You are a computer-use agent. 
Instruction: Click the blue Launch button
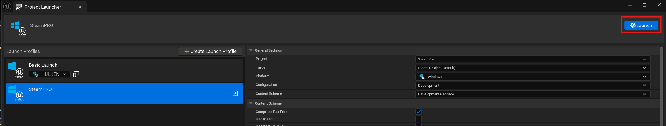(x=641, y=25)
